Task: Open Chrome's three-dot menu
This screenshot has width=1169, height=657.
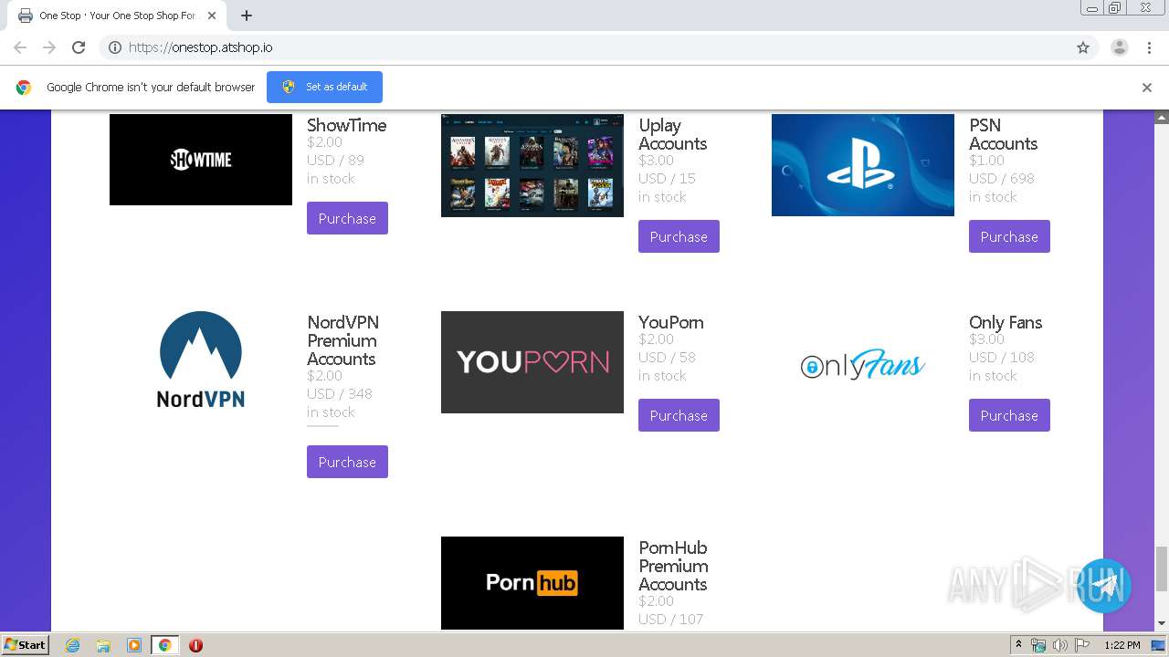Action: 1150,47
